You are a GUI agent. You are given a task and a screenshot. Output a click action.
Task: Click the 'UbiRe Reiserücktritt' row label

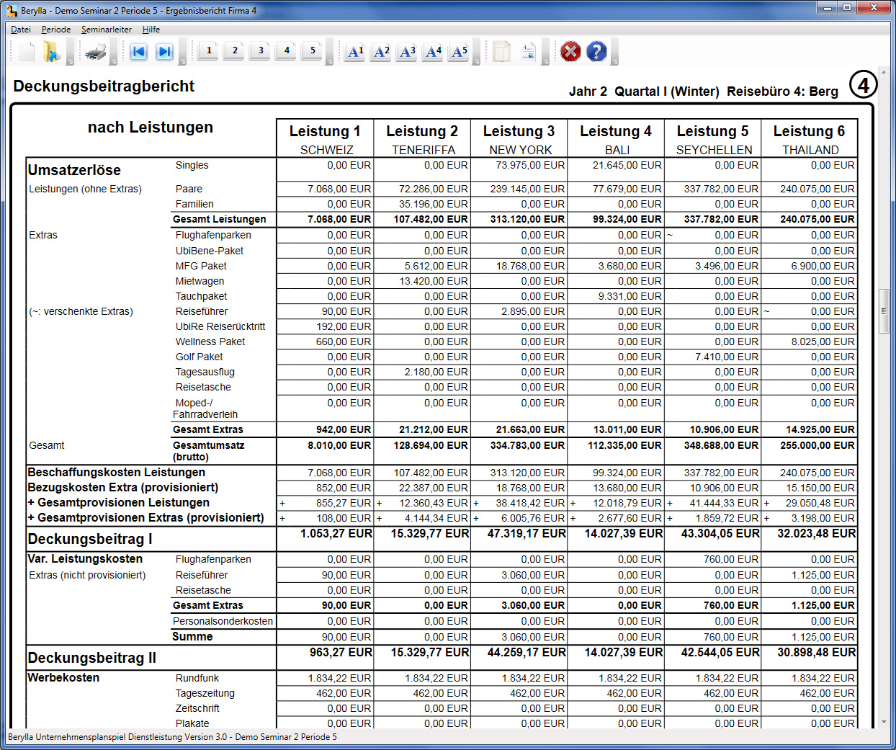click(x=220, y=326)
